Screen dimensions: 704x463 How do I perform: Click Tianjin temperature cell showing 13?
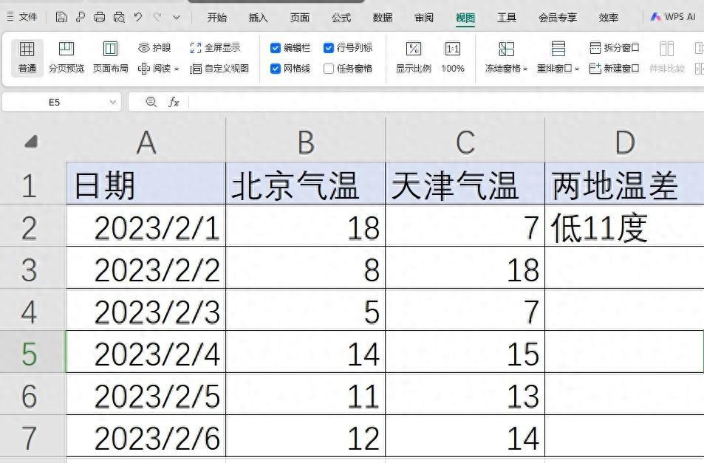pyautogui.click(x=465, y=394)
